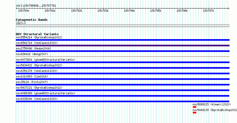
Task: Click the blue bar under nsv6351378
Action: point(122,73)
